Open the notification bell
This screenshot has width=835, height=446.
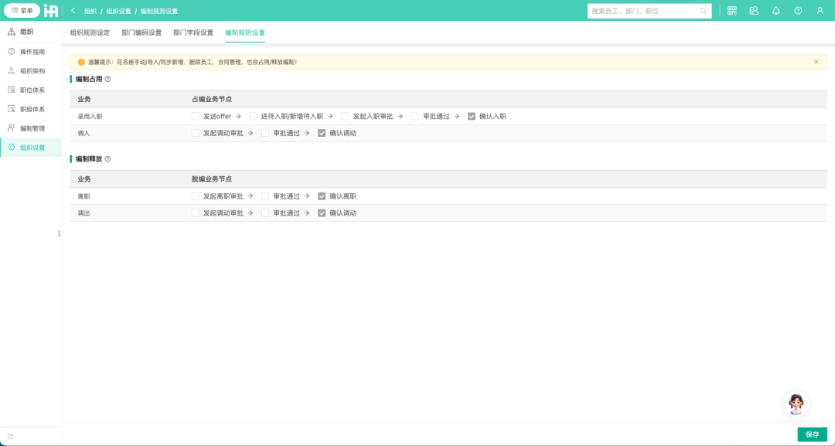775,11
